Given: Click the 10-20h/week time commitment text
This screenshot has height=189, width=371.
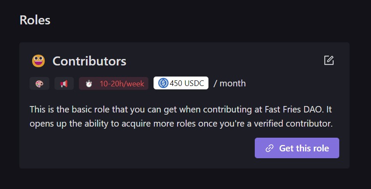Looking at the screenshot, I should pos(122,83).
